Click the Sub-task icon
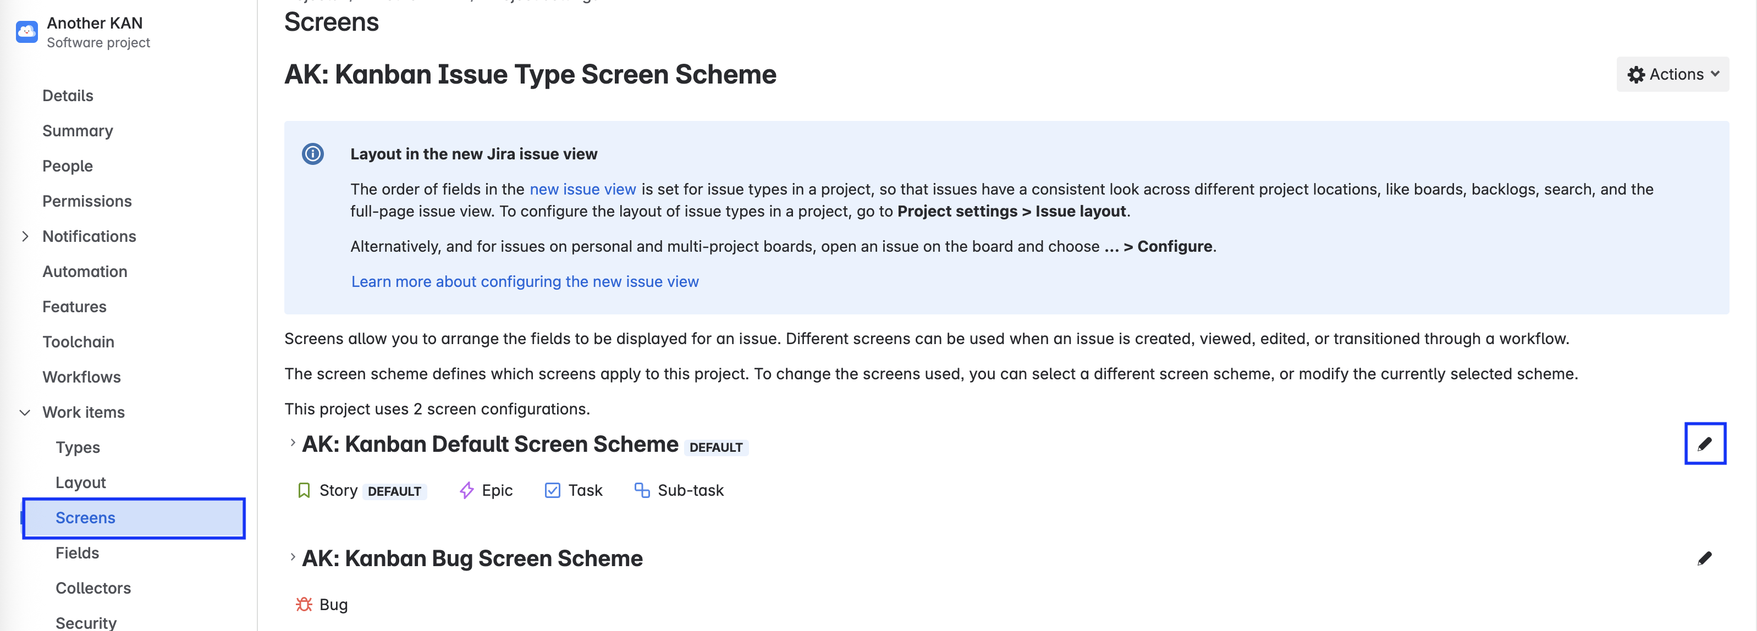The height and width of the screenshot is (631, 1757). click(x=641, y=490)
